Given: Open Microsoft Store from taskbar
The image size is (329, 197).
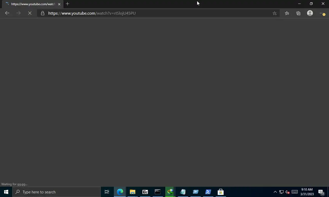Looking at the screenshot, I should [x=221, y=192].
